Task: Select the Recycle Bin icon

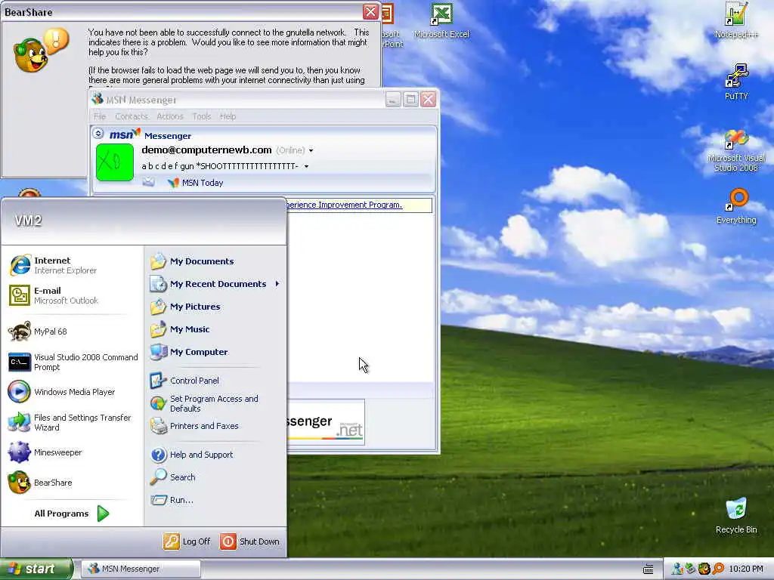Action: (736, 515)
